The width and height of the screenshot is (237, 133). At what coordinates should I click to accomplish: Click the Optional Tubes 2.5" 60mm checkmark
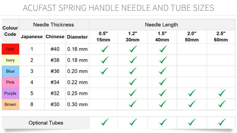[x=222, y=122]
